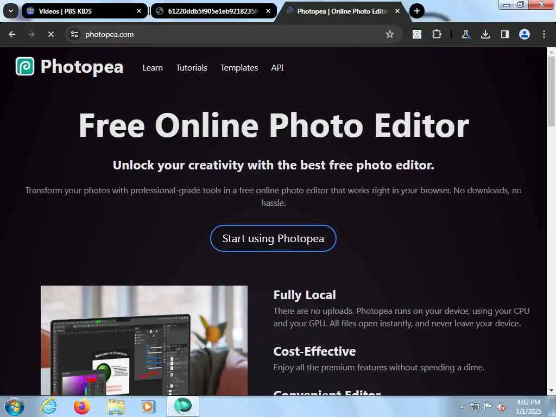The width and height of the screenshot is (556, 417).
Task: Close the Photopea tab
Action: [x=397, y=11]
